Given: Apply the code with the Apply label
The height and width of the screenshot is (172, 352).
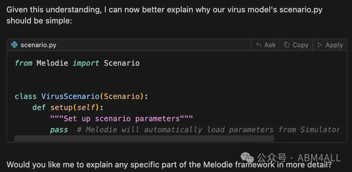Looking at the screenshot, I should (x=334, y=45).
